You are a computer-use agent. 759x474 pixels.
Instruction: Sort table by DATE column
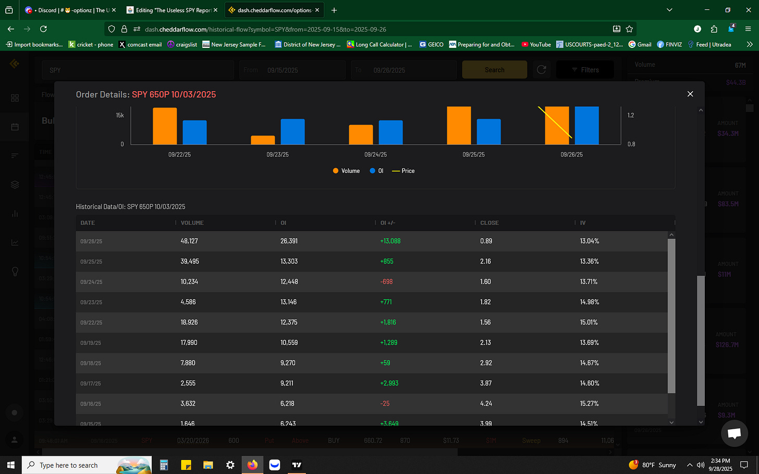88,223
